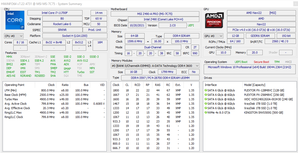Click the tRFC 990 value
Image resolution: width=298 pixels, height=153 pixels.
coord(195,53)
